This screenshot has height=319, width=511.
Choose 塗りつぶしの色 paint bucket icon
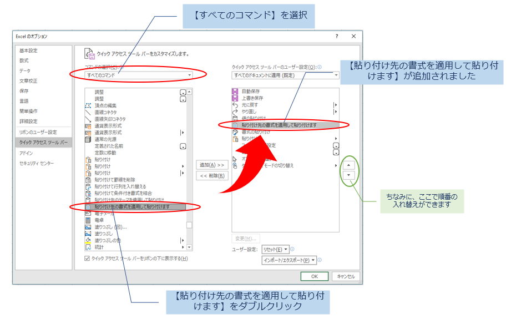click(88, 240)
